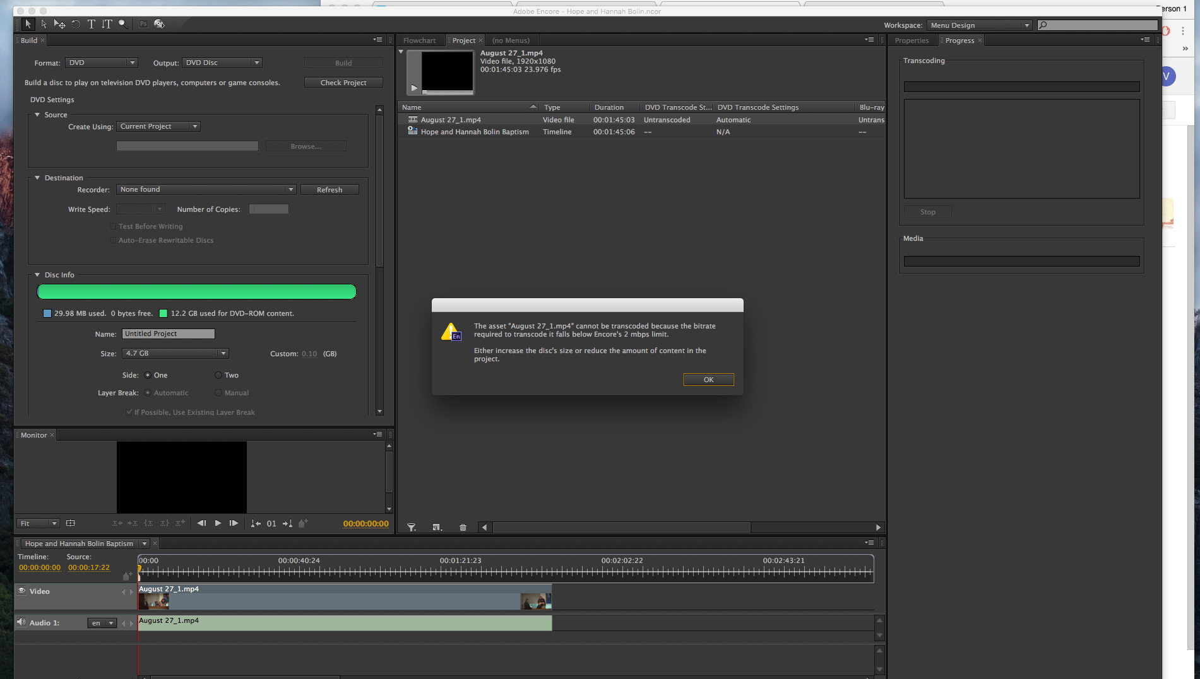This screenshot has width=1200, height=679.
Task: Open Audio 1 language en dropdown
Action: tap(102, 623)
